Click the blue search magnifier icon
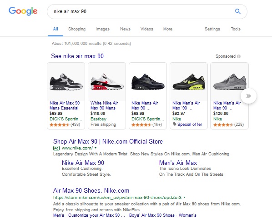Image resolution: width=272 pixels, height=224 pixels. [237, 11]
